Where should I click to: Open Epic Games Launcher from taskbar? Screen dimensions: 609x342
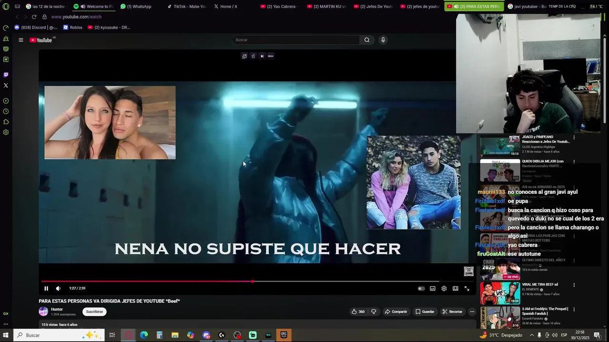tap(284, 335)
